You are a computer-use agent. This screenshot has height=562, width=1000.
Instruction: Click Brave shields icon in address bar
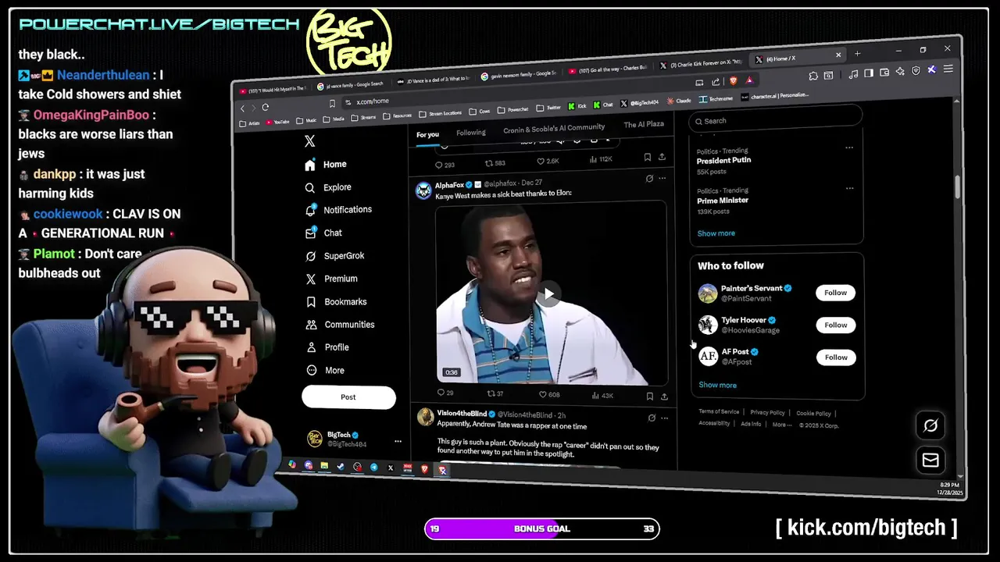[734, 80]
